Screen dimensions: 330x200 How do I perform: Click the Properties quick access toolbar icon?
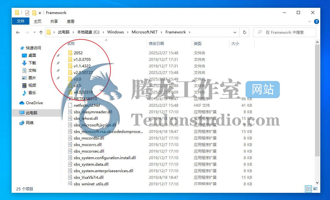(x=27, y=13)
